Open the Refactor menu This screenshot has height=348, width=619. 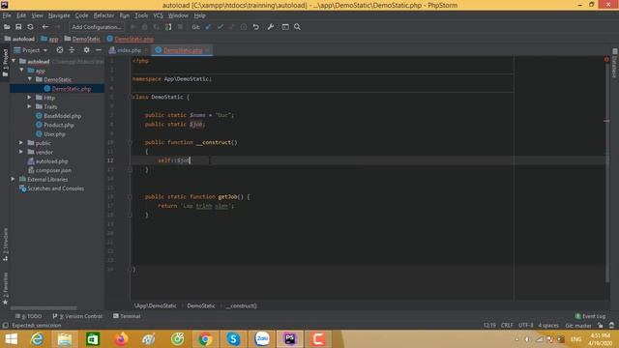click(x=103, y=15)
